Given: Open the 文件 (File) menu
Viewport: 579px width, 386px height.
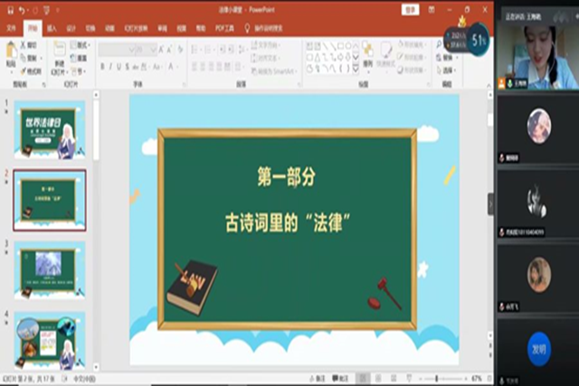Looking at the screenshot, I should [x=12, y=28].
